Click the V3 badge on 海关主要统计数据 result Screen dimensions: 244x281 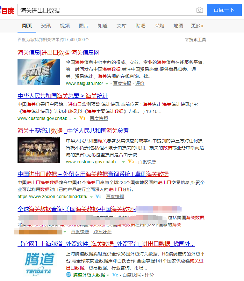pyautogui.click(x=131, y=161)
